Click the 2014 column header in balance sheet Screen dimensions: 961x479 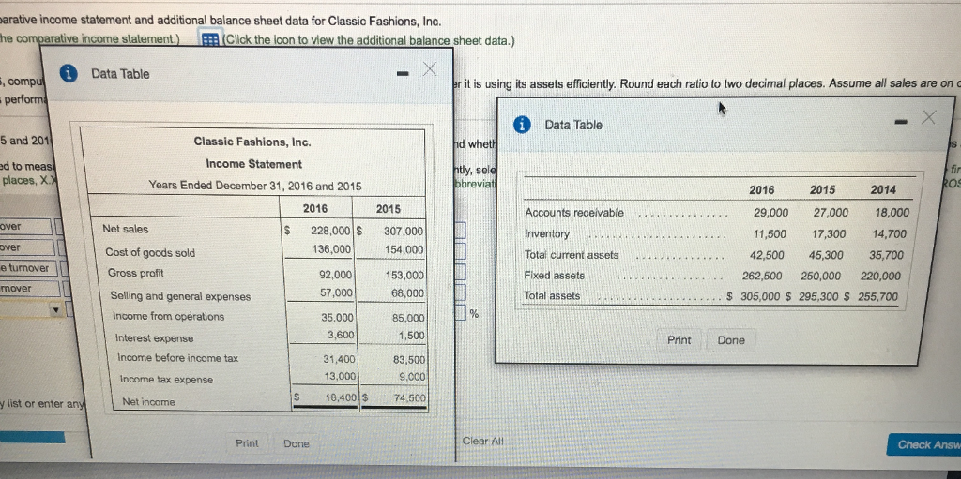(883, 190)
